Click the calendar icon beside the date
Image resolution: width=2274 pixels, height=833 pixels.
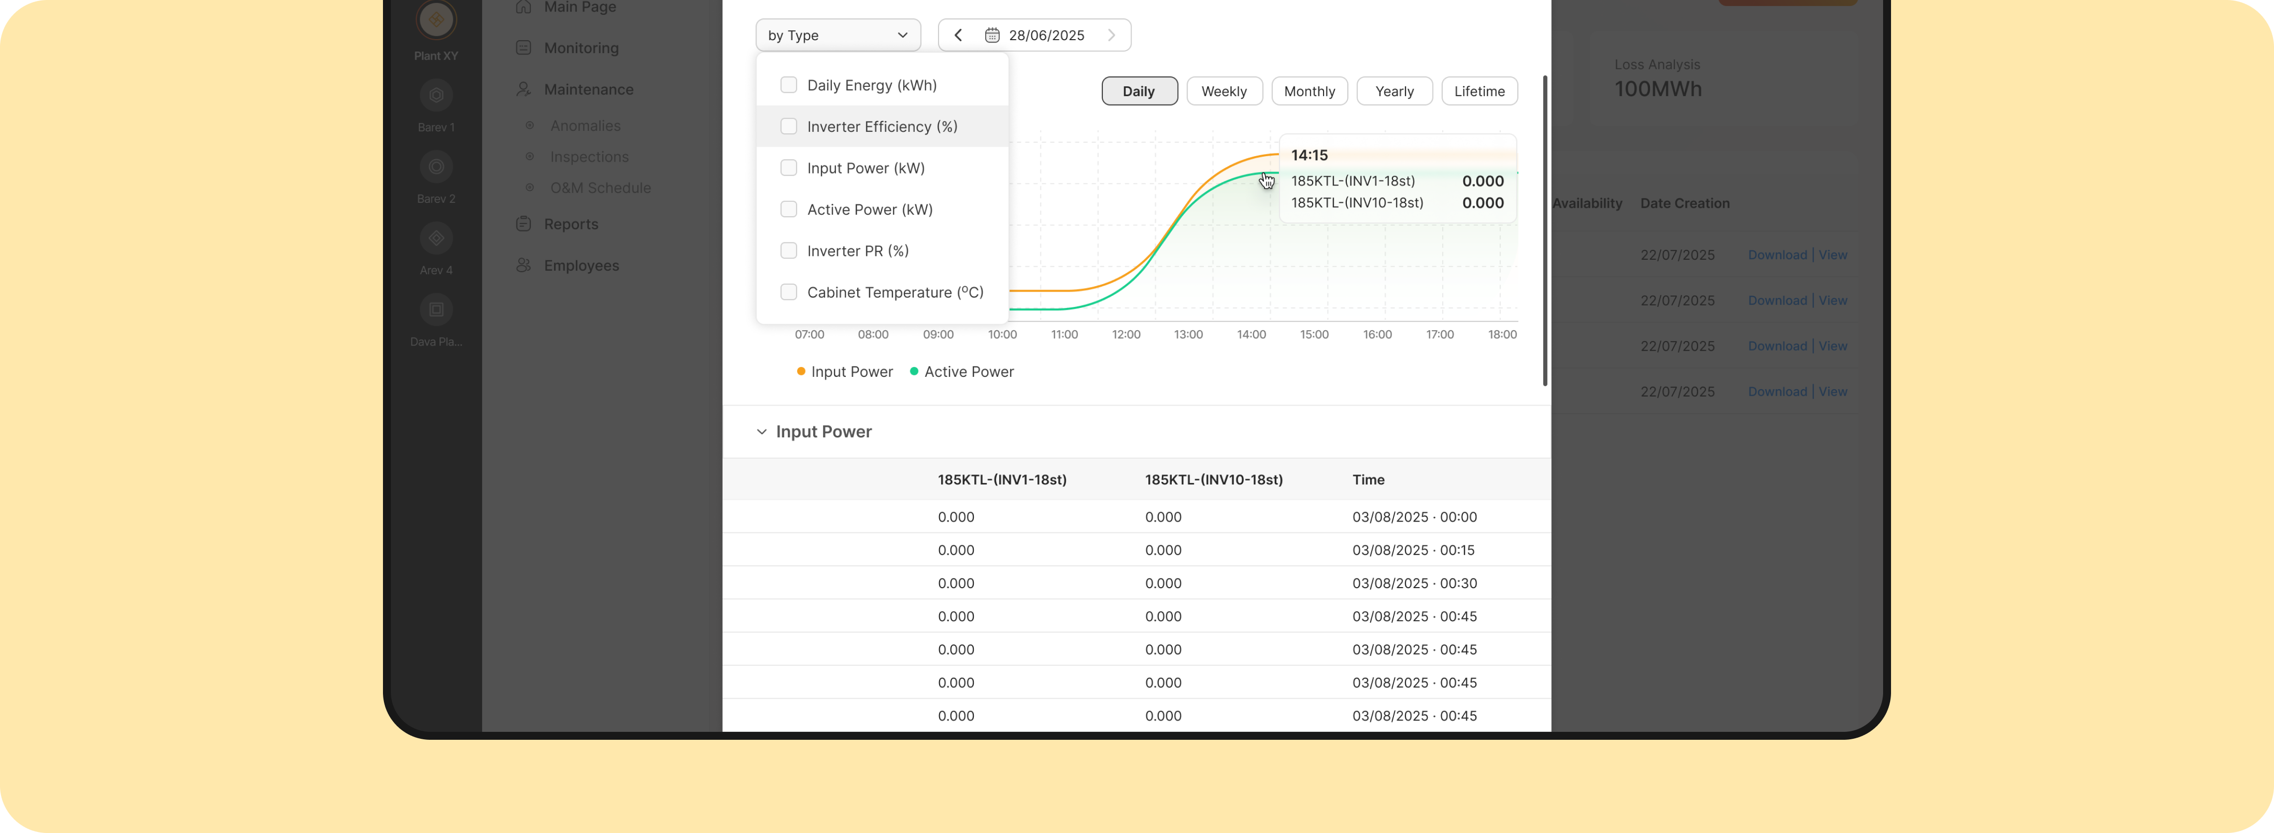(x=992, y=35)
